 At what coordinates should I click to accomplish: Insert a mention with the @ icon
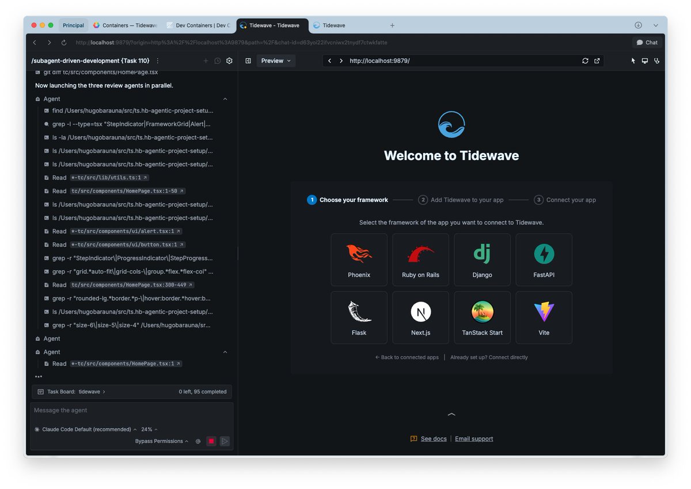[198, 441]
